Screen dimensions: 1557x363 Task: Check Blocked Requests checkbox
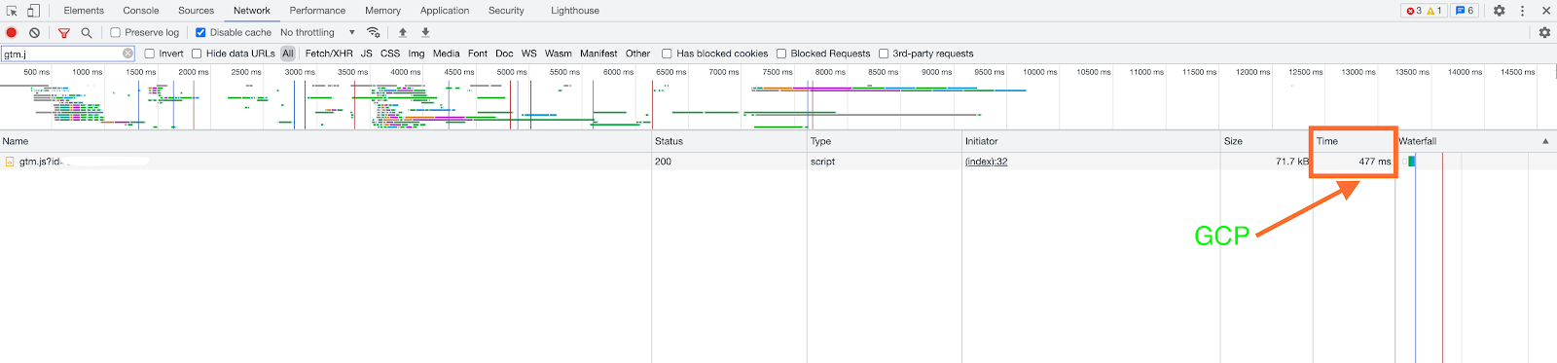point(781,54)
